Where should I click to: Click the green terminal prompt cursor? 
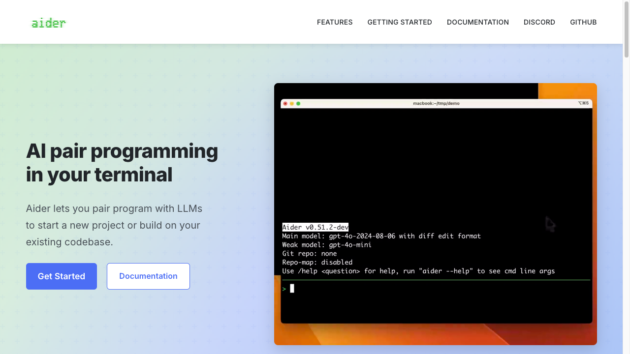(x=292, y=289)
